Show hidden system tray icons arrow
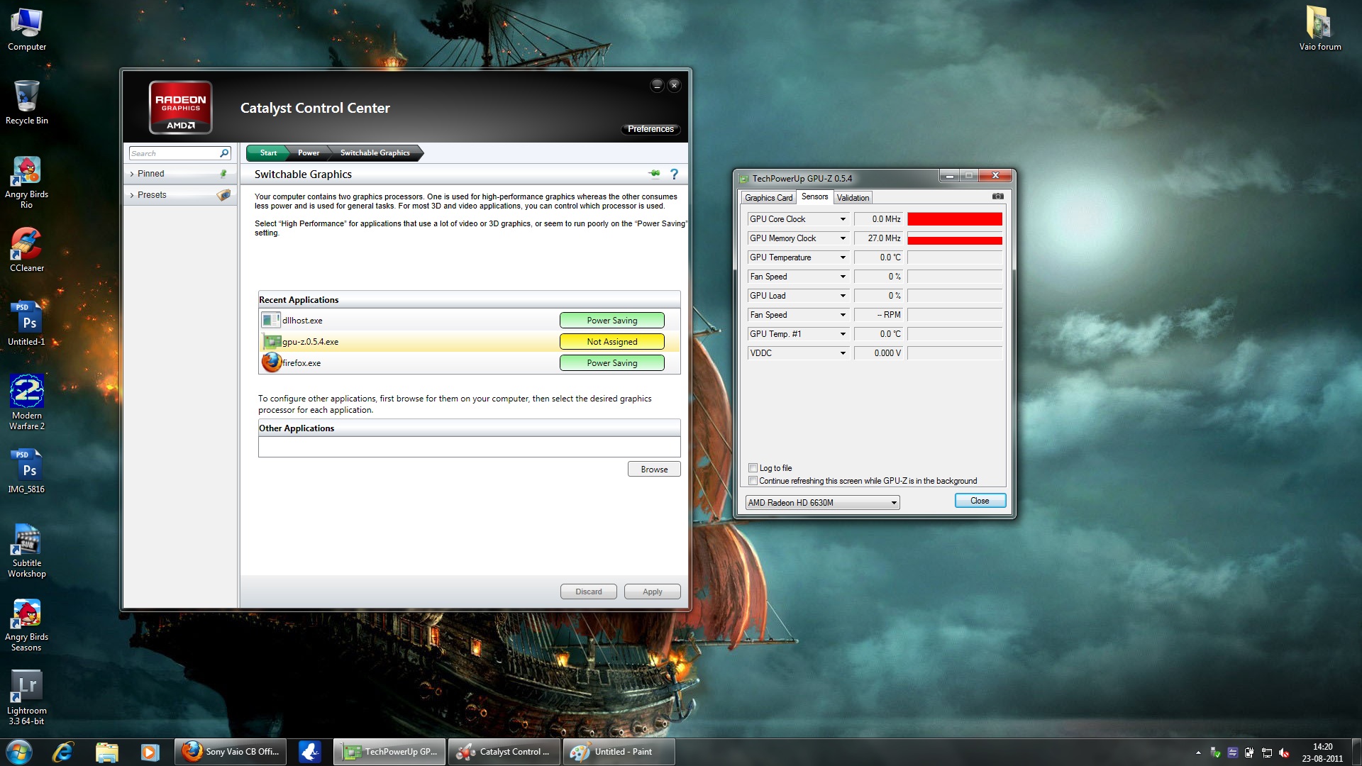The width and height of the screenshot is (1362, 766). pos(1198,753)
